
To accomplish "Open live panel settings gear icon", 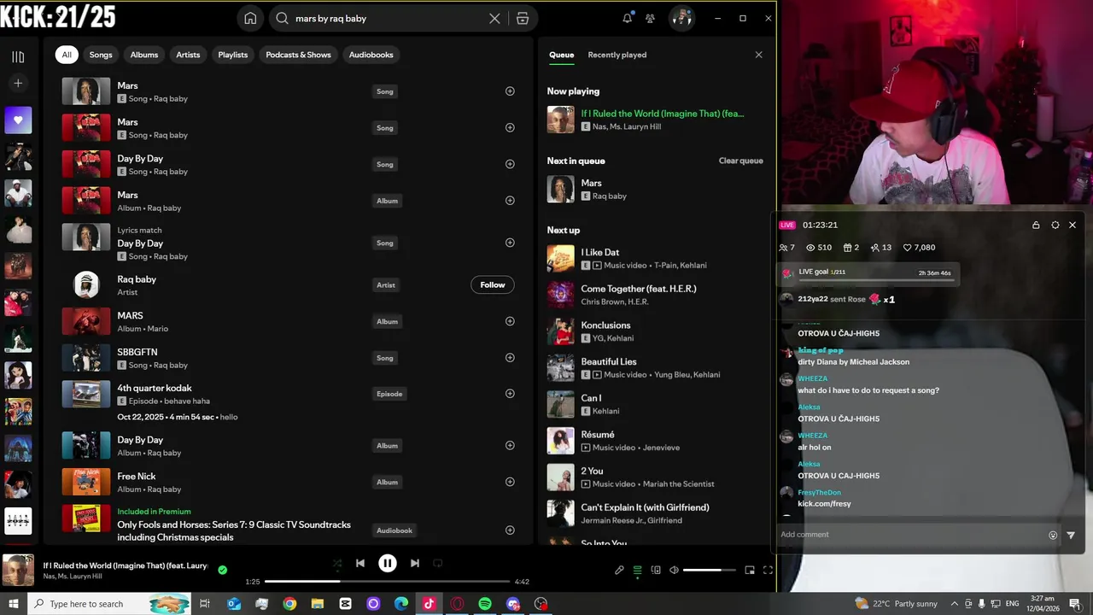I will coord(1055,225).
